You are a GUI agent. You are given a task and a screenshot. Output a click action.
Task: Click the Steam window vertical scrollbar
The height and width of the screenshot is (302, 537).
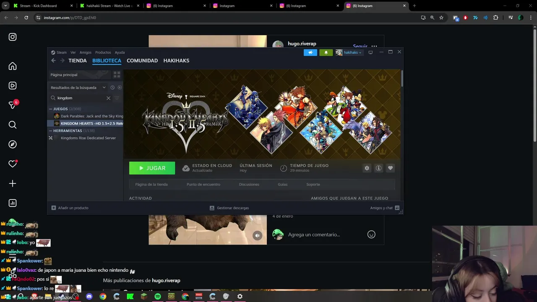(x=402, y=79)
